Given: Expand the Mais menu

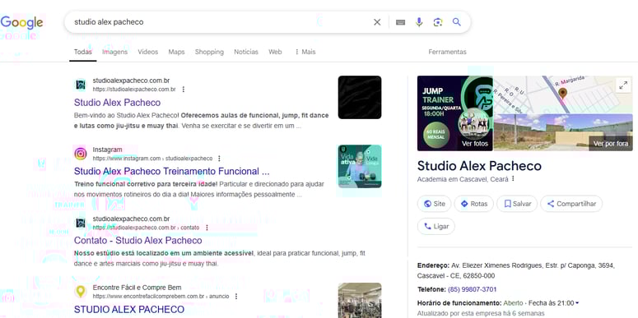Looking at the screenshot, I should pyautogui.click(x=305, y=52).
